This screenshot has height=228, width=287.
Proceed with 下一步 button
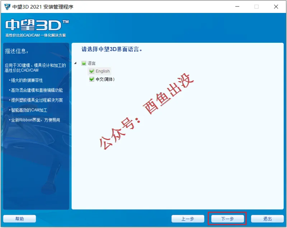tap(227, 219)
